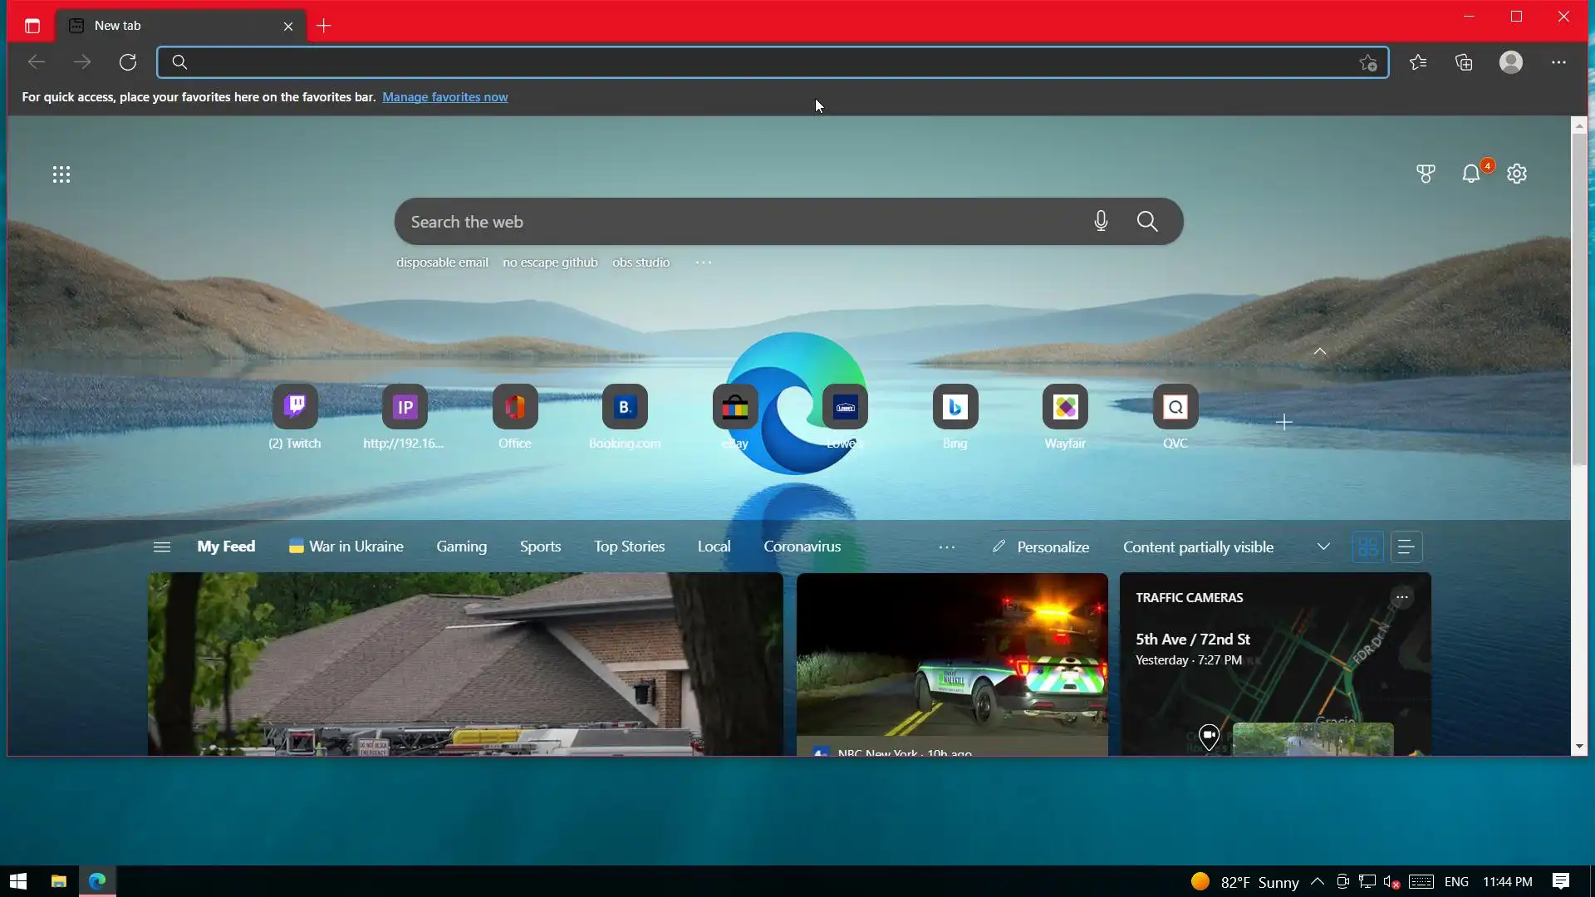Add this page to favorites star
The image size is (1595, 897).
tap(1368, 62)
